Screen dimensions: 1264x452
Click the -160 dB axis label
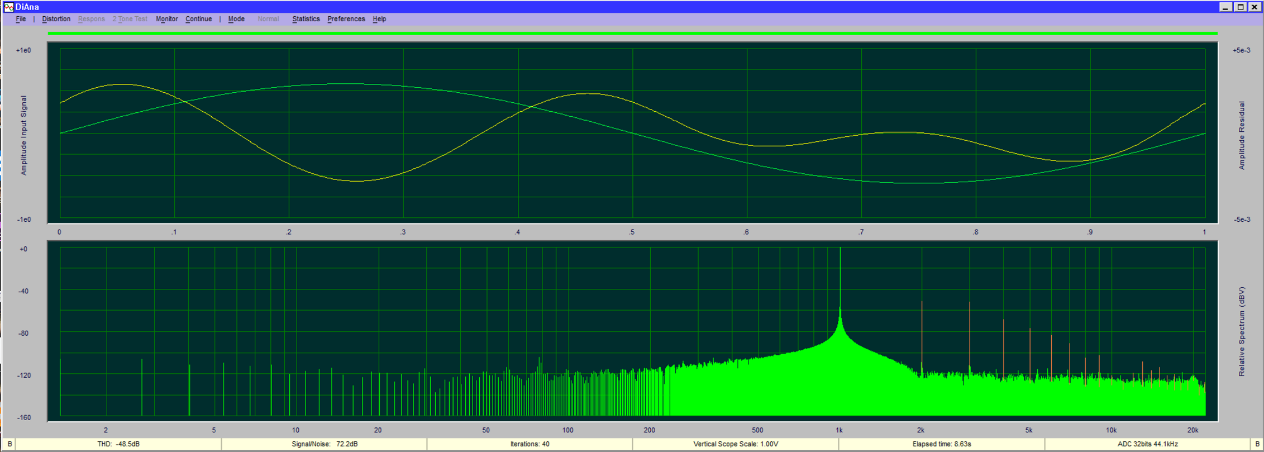pos(23,417)
